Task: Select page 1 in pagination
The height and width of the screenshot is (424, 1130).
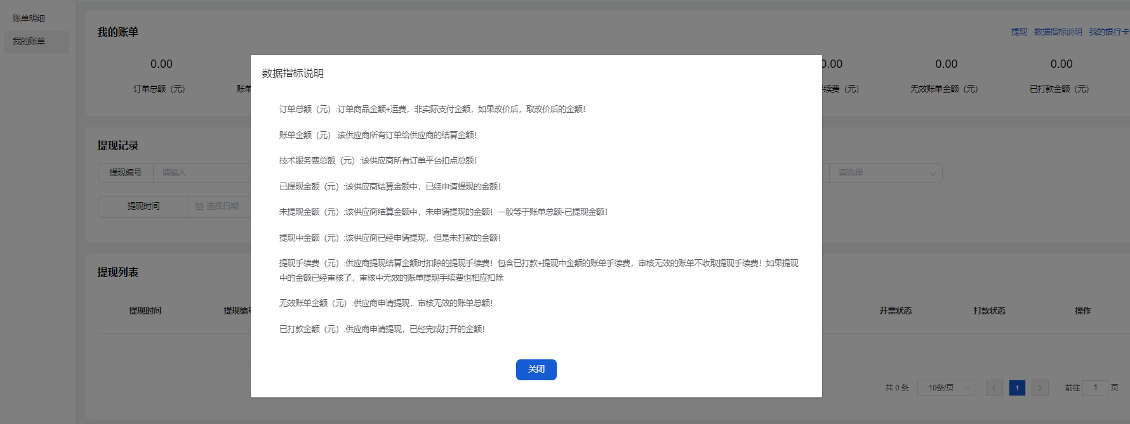Action: (1017, 388)
